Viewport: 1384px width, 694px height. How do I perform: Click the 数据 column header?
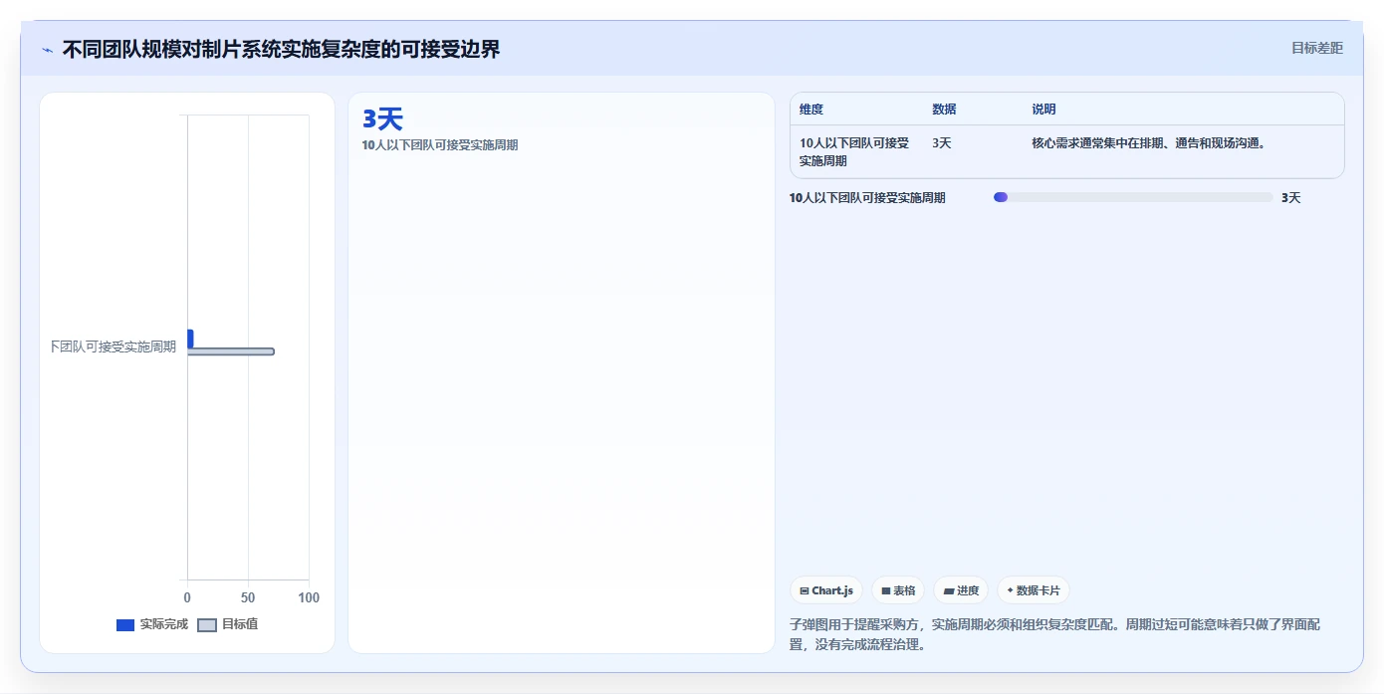click(x=944, y=110)
